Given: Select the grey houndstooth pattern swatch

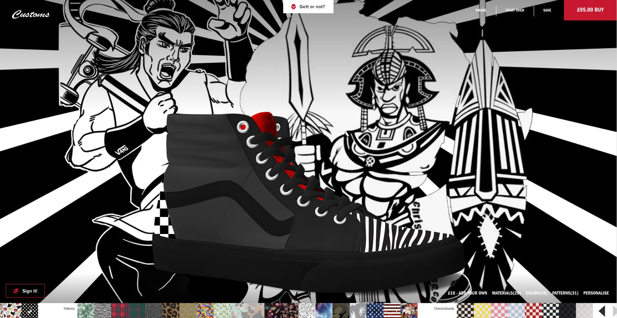Looking at the screenshot, I should click(x=154, y=311).
